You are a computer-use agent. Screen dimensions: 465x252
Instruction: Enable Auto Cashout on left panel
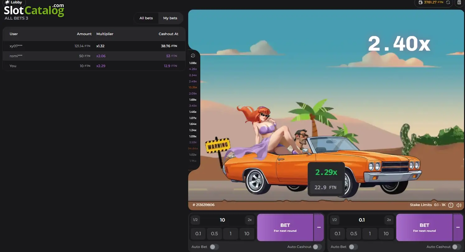pyautogui.click(x=317, y=247)
